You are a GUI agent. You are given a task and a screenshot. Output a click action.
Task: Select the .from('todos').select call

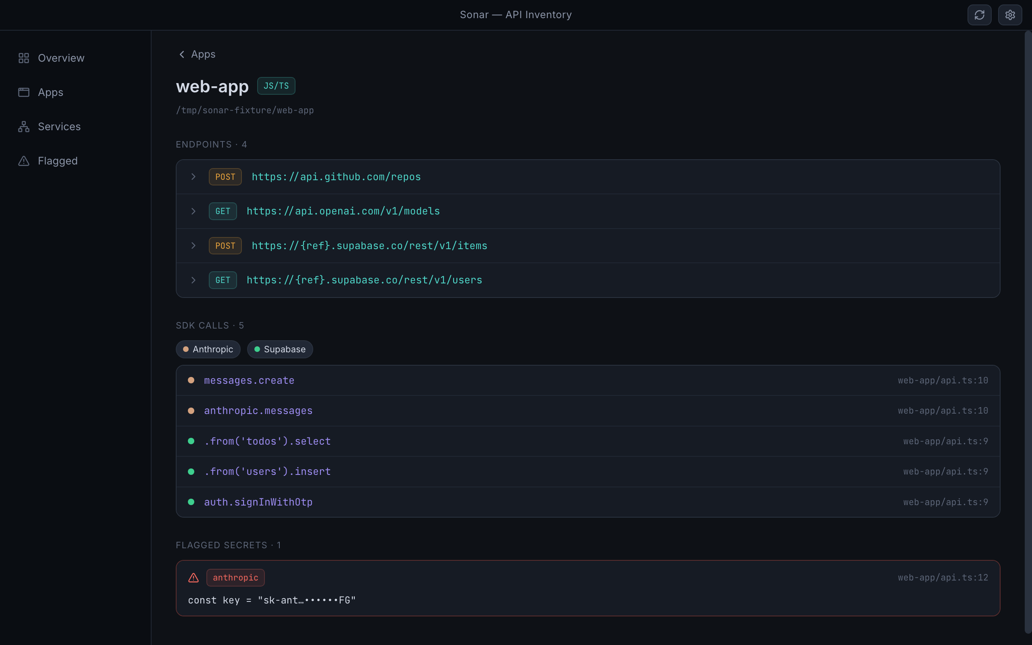[588, 441]
